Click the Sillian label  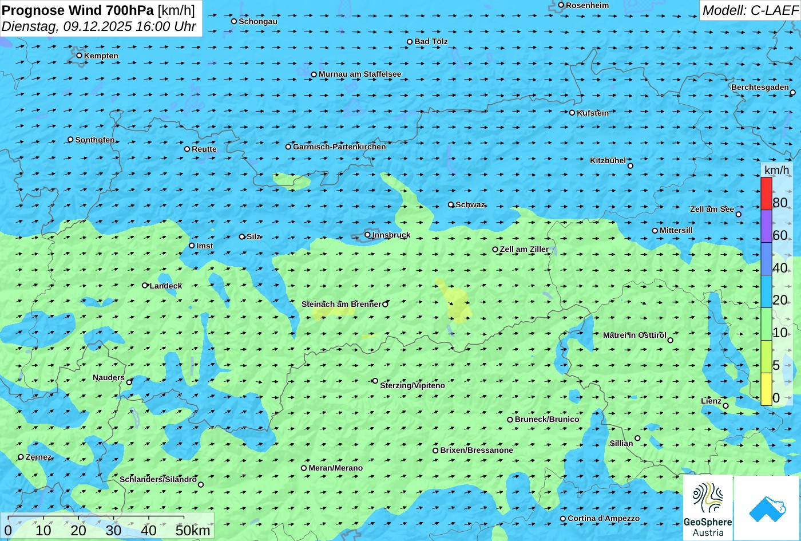click(x=621, y=443)
